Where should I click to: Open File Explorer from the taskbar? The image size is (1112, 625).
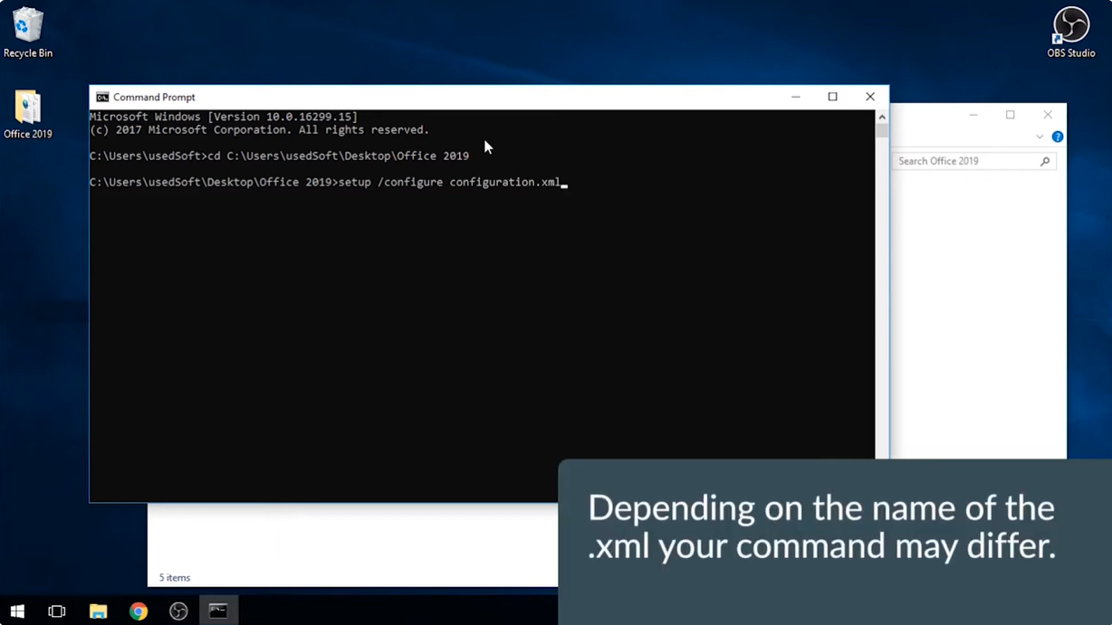tap(98, 611)
